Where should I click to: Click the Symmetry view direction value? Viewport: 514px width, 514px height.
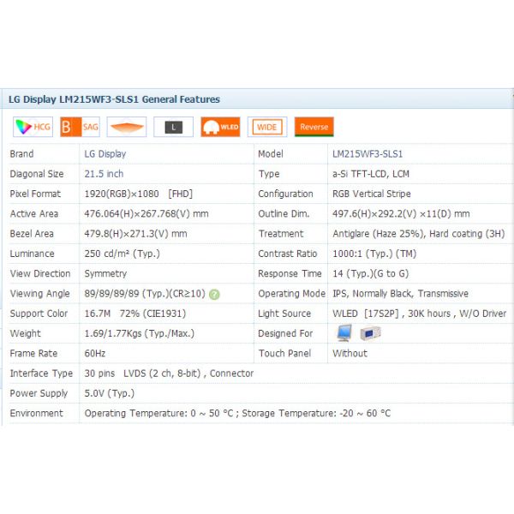pos(105,274)
